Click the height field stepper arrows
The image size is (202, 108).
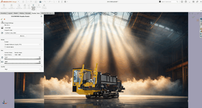click(x=40, y=62)
